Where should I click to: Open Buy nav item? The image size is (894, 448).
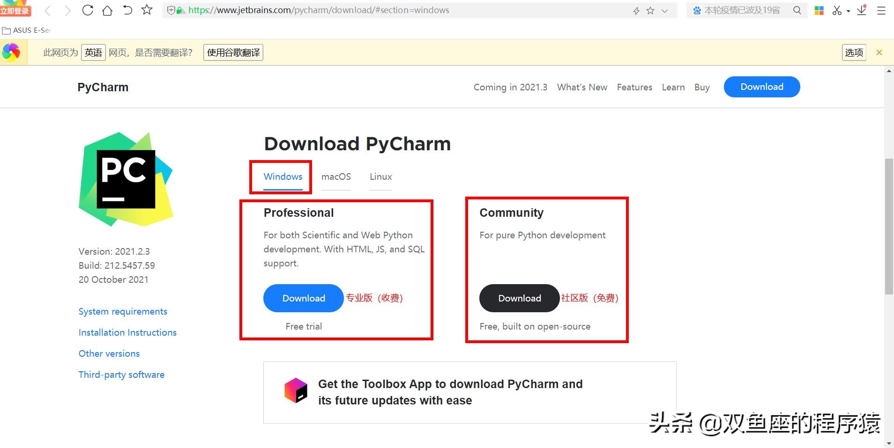click(x=702, y=88)
